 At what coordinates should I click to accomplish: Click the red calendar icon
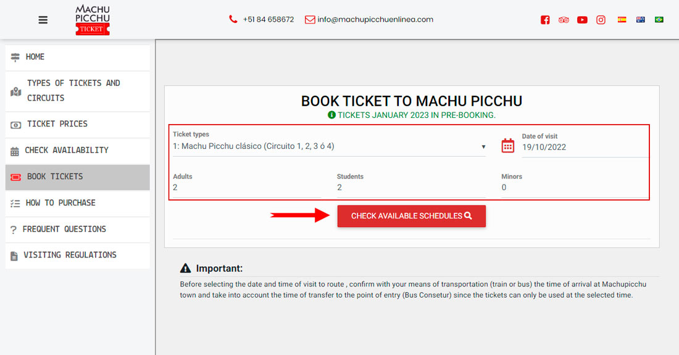(x=507, y=146)
